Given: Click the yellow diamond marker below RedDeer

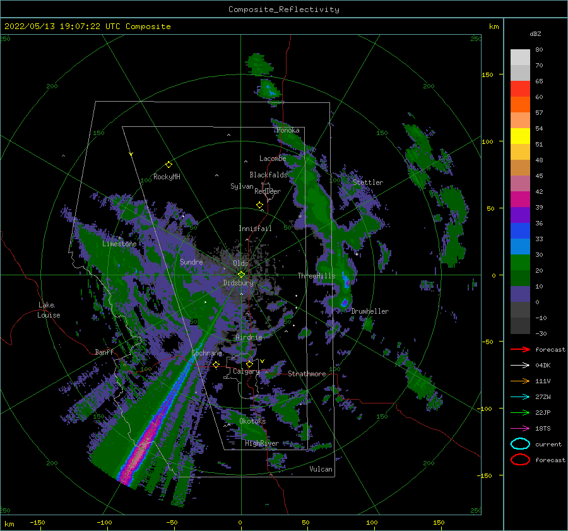Looking at the screenshot, I should [259, 205].
